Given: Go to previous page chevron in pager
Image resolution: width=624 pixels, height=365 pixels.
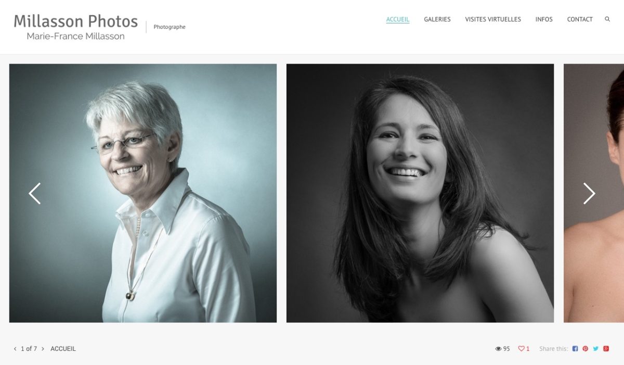Looking at the screenshot, I should [15, 349].
